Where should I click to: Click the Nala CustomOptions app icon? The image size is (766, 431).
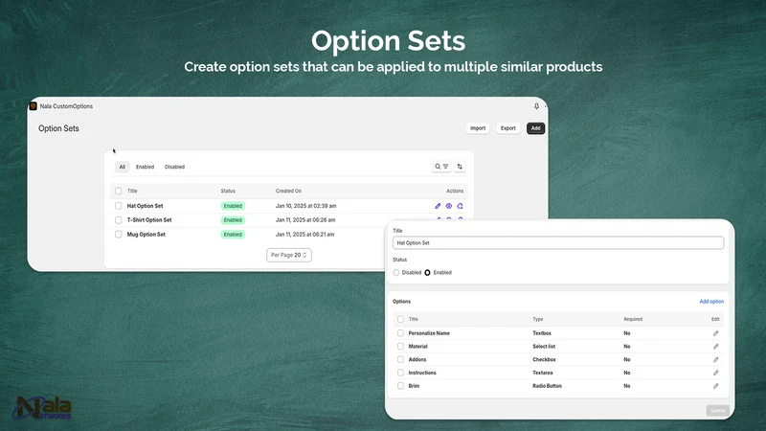tap(34, 106)
